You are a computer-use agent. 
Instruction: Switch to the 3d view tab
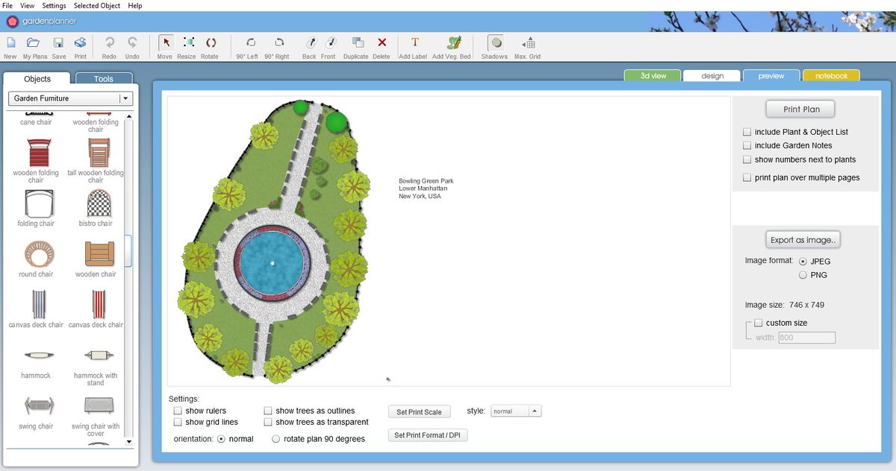point(653,76)
